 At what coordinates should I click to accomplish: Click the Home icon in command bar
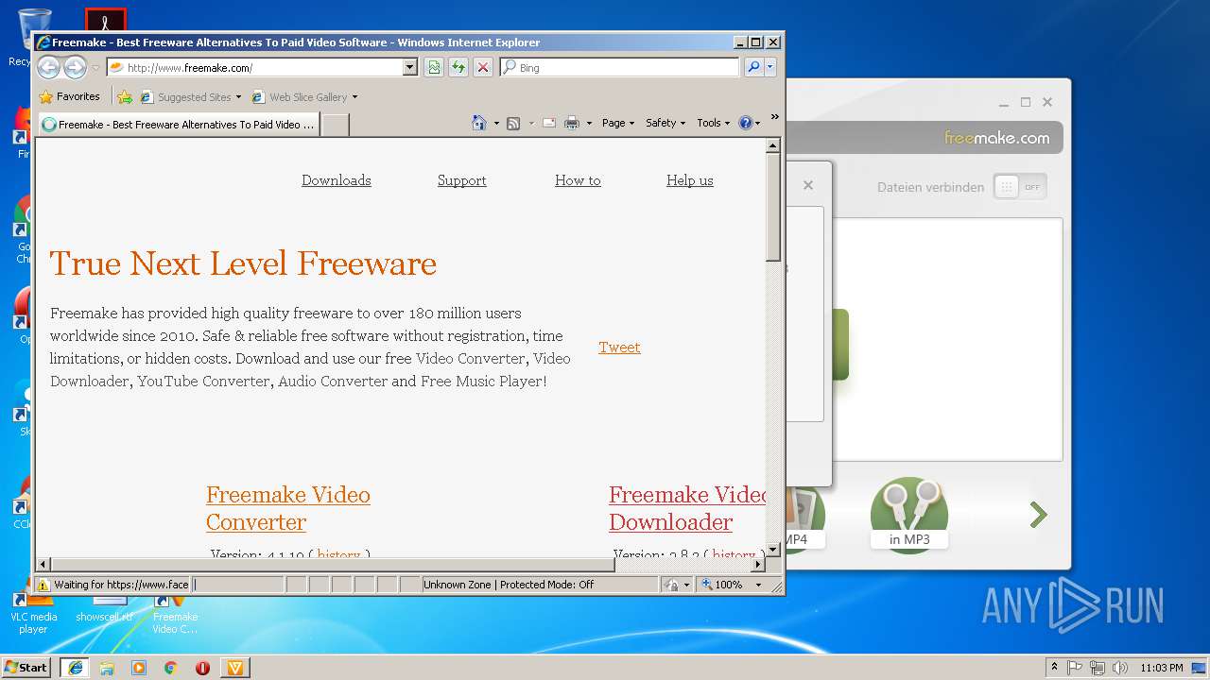tap(479, 123)
